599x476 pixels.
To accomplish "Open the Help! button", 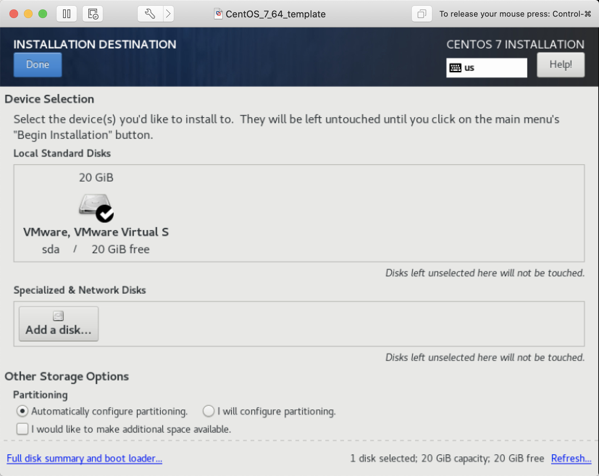I will [x=561, y=65].
